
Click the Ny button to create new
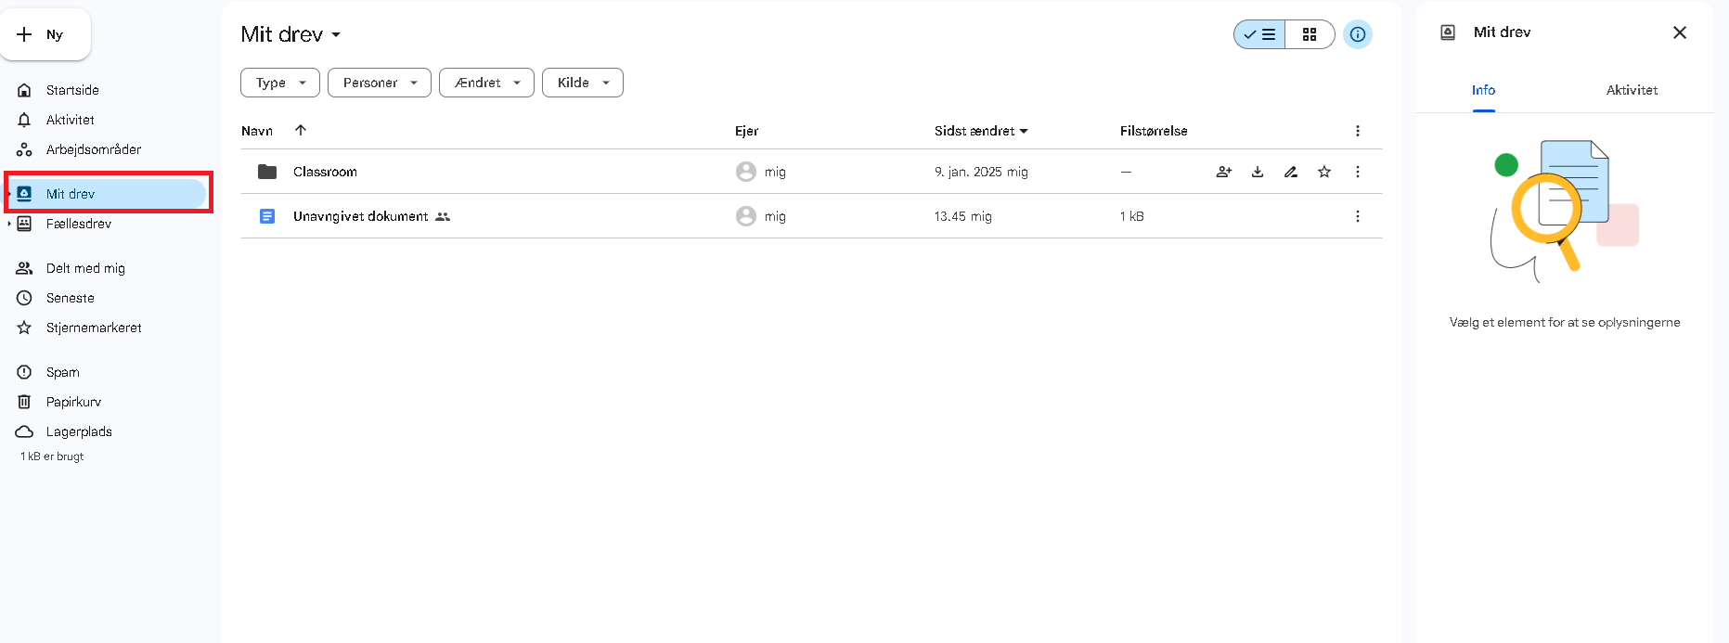point(45,34)
